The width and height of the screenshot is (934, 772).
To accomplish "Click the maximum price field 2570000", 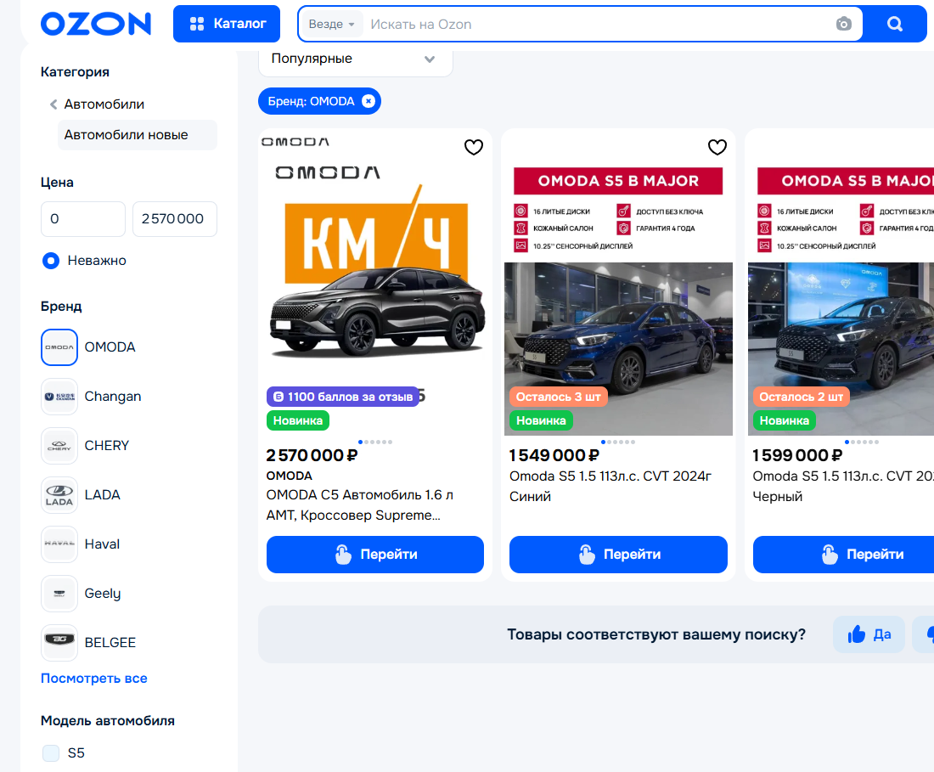I will 175,218.
